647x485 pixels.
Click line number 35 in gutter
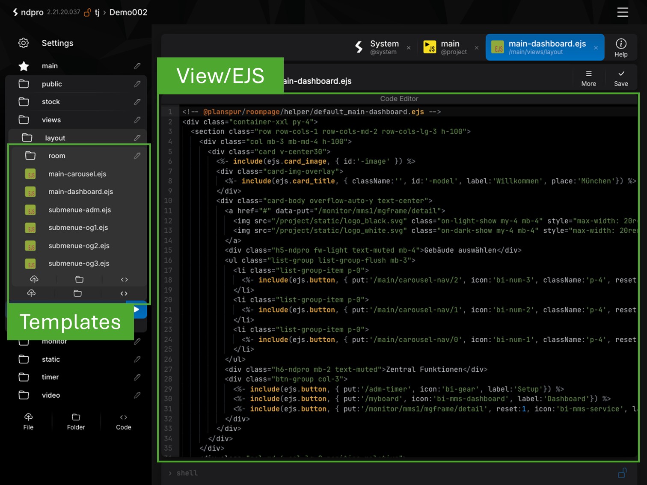coord(168,448)
